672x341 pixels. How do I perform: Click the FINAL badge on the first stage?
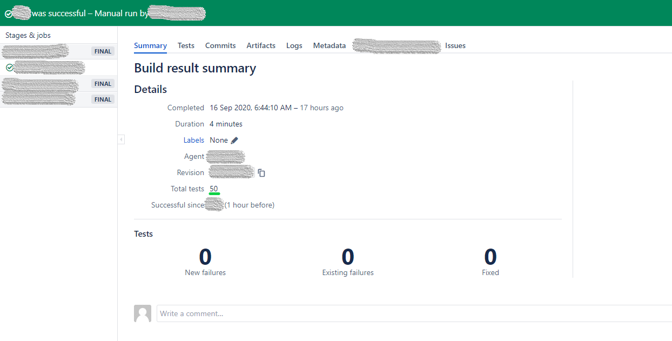pyautogui.click(x=102, y=51)
